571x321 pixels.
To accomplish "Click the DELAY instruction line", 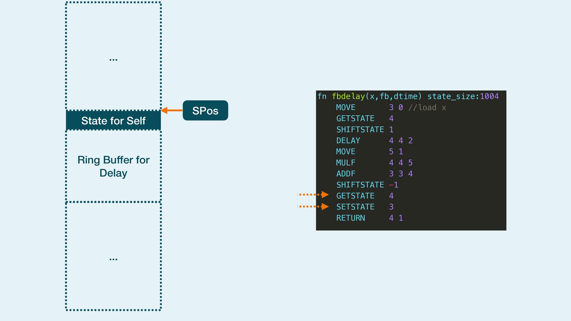I will tap(348, 141).
